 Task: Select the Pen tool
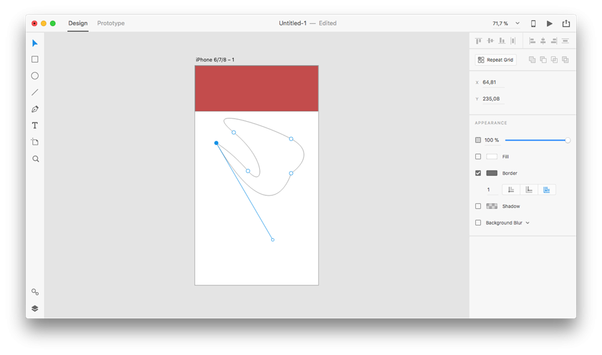coord(35,109)
